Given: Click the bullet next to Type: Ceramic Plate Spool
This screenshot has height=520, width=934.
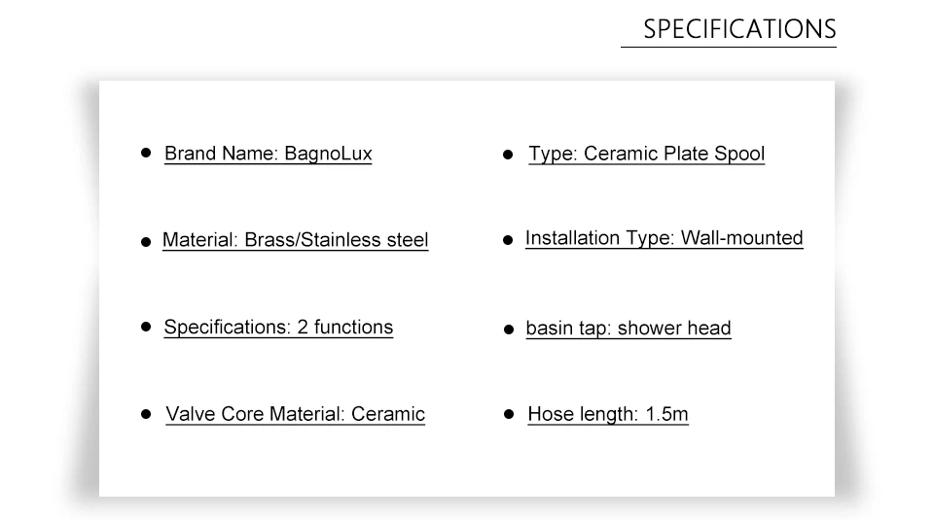Looking at the screenshot, I should tap(508, 155).
